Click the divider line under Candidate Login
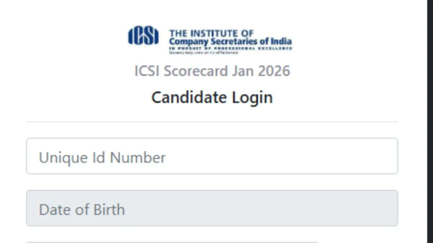The image size is (433, 243). [x=212, y=122]
